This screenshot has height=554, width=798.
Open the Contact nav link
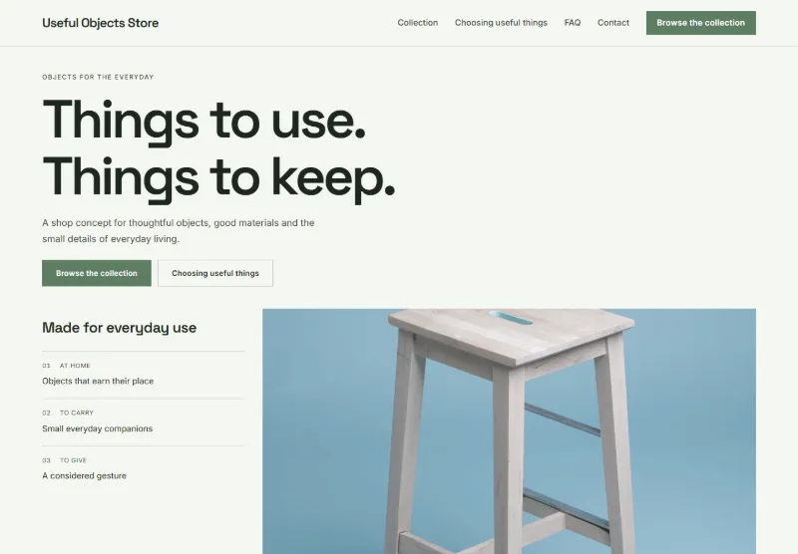pos(613,23)
